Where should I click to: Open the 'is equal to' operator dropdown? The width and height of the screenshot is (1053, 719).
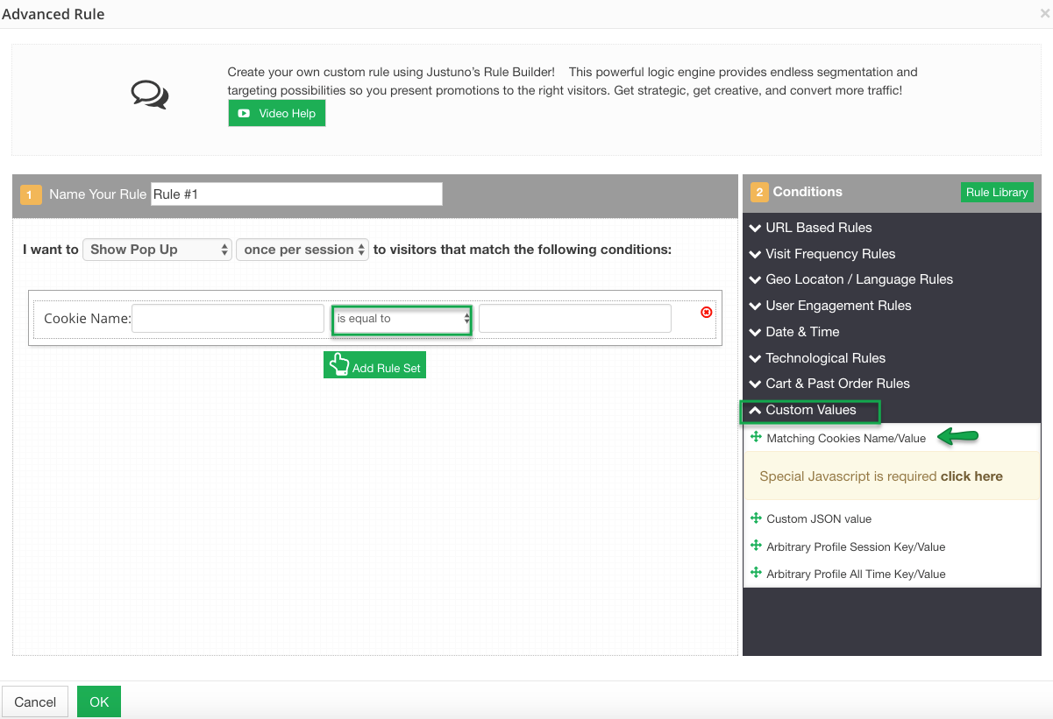tap(402, 319)
